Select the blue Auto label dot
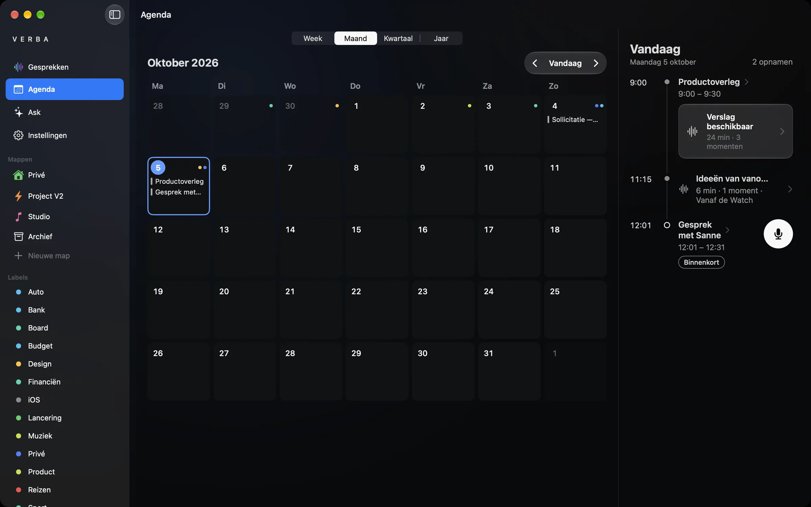Screen dimensions: 811x507 click(19, 292)
